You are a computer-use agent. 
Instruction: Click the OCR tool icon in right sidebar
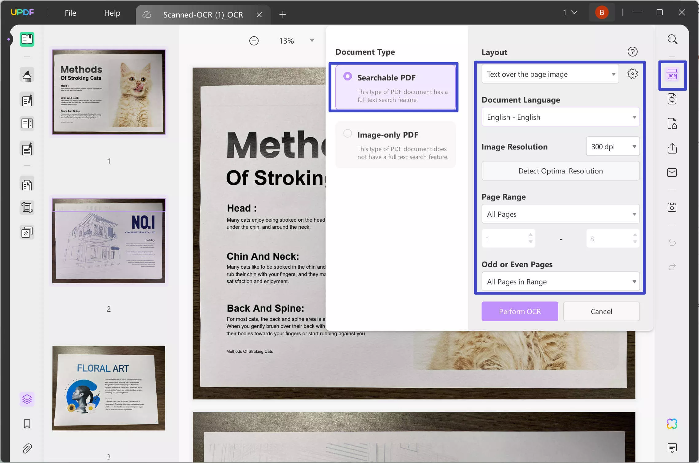click(x=672, y=75)
